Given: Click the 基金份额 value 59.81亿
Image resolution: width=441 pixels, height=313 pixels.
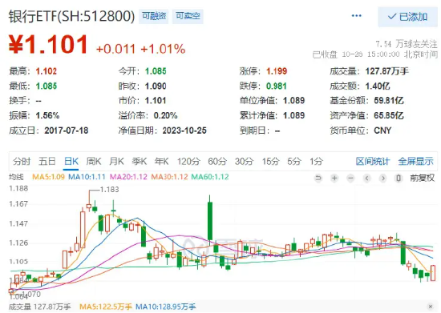Looking at the screenshot, I should coord(389,101).
